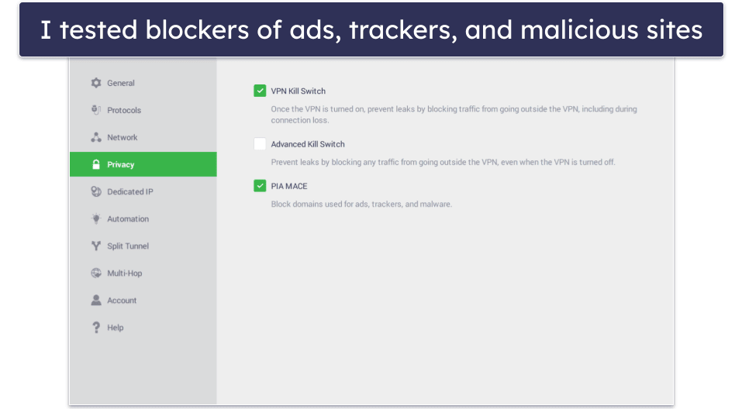
Task: Click the General gear icon
Action: [96, 83]
